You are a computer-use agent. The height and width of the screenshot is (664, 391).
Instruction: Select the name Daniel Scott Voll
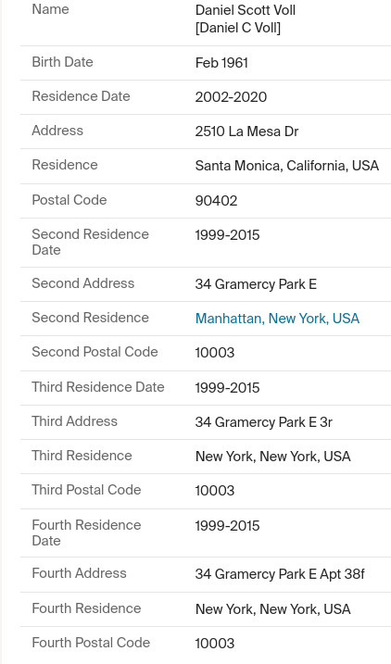[x=246, y=10]
